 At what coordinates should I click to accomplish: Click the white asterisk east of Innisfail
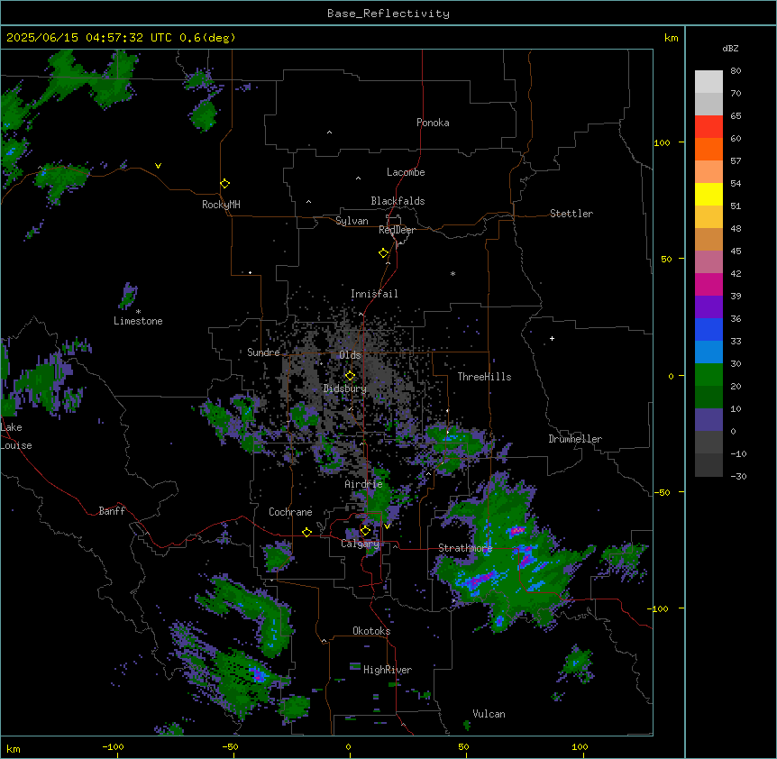pyautogui.click(x=452, y=273)
